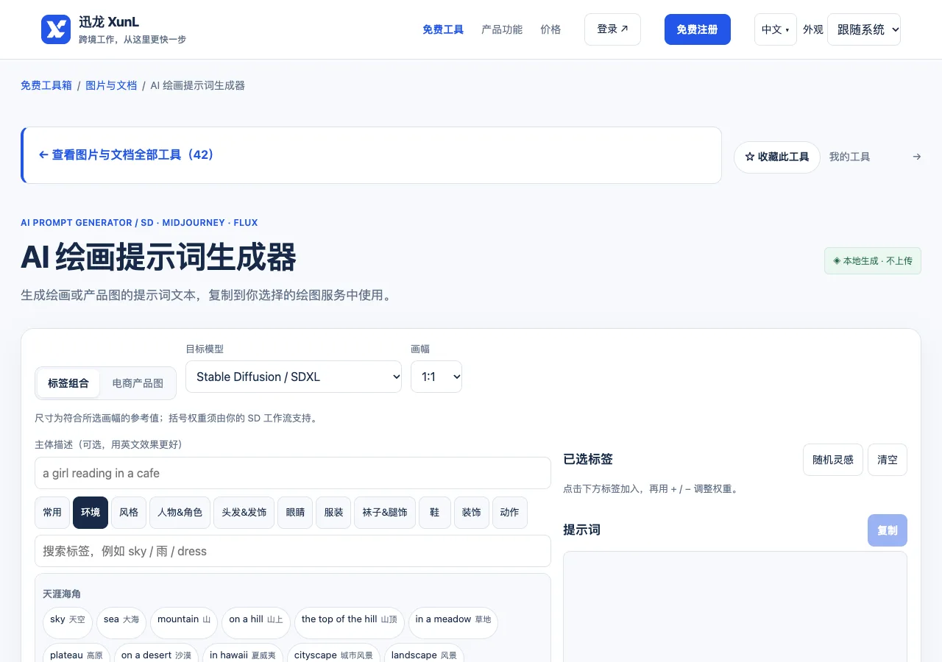Go to 免费工具箱 breadcrumb link
This screenshot has height=662, width=942.
pyautogui.click(x=46, y=85)
